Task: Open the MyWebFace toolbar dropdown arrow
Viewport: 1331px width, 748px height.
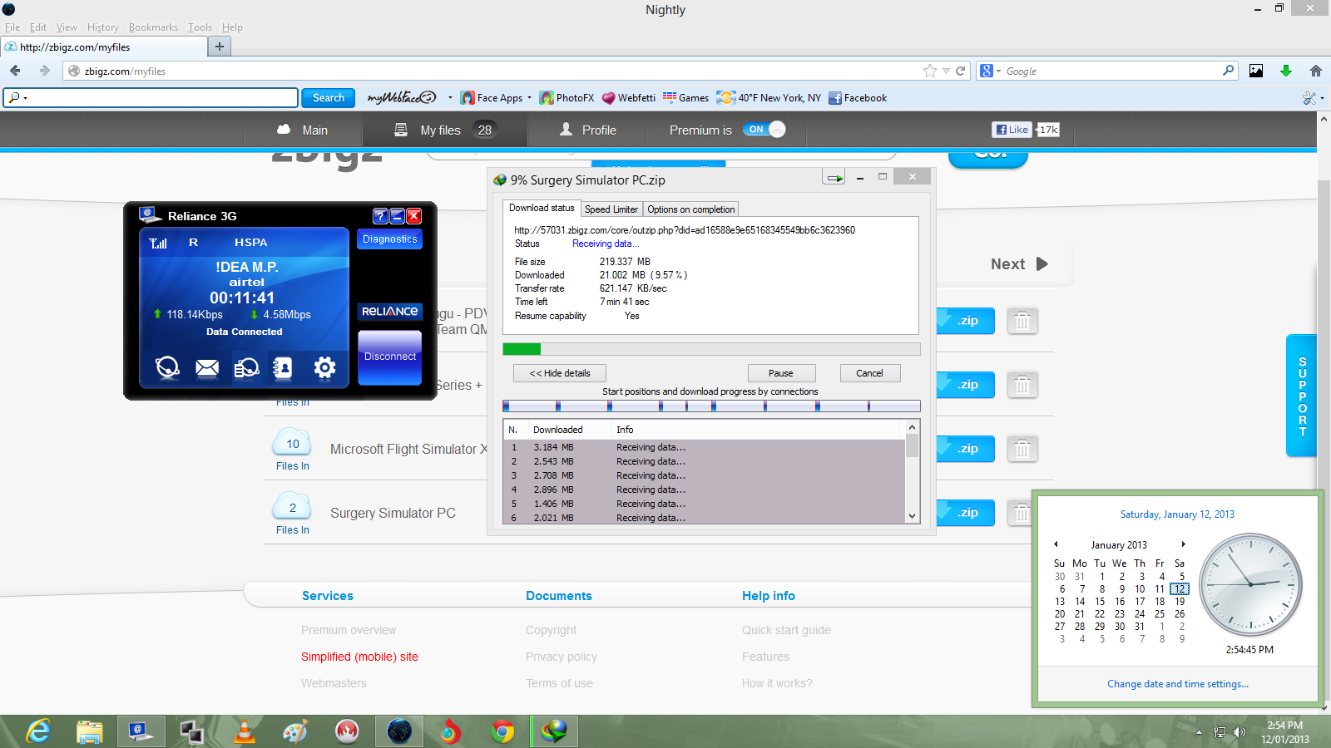Action: 450,98
